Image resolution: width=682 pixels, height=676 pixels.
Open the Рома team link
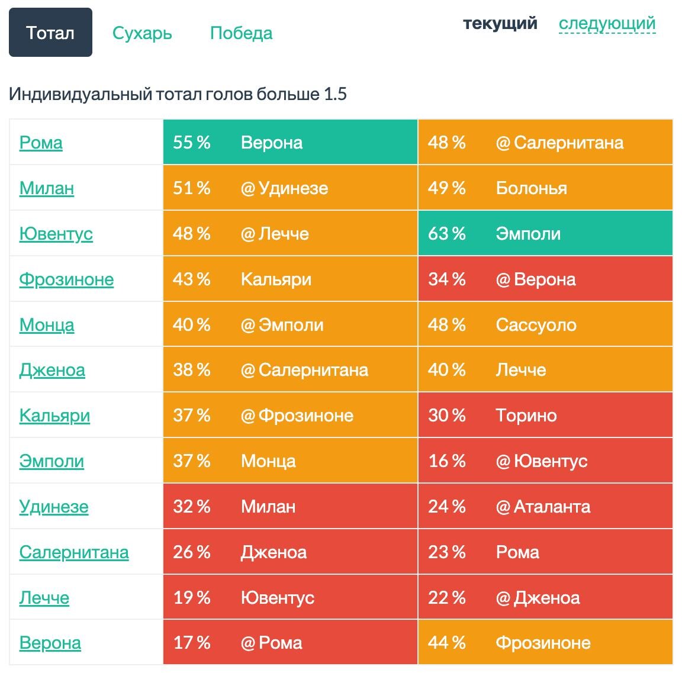tap(41, 143)
